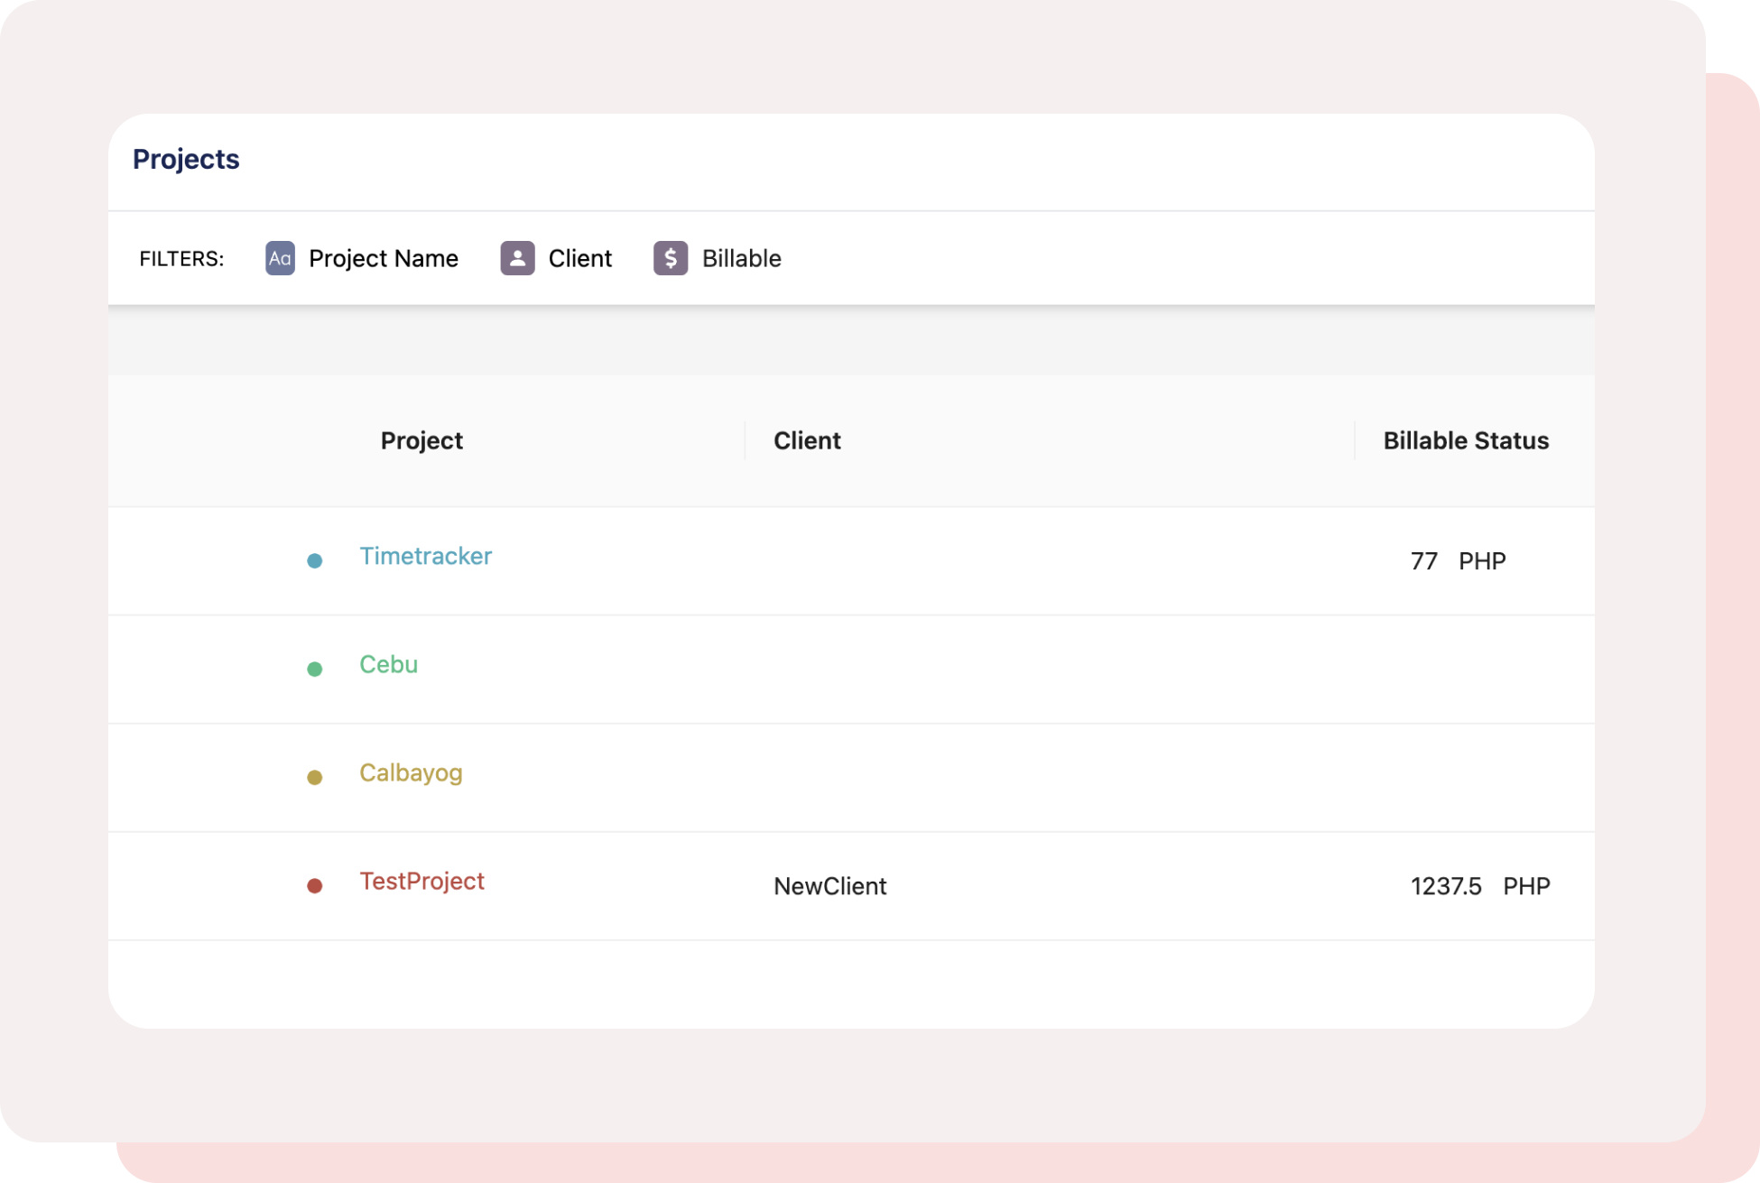
Task: Click the Billable dollar sign icon
Action: (671, 258)
